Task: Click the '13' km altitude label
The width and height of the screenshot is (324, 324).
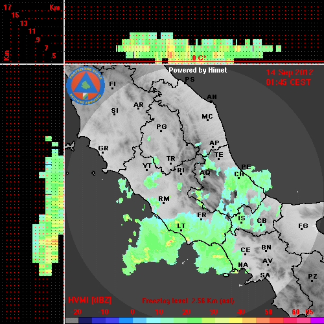Action: 24,23
